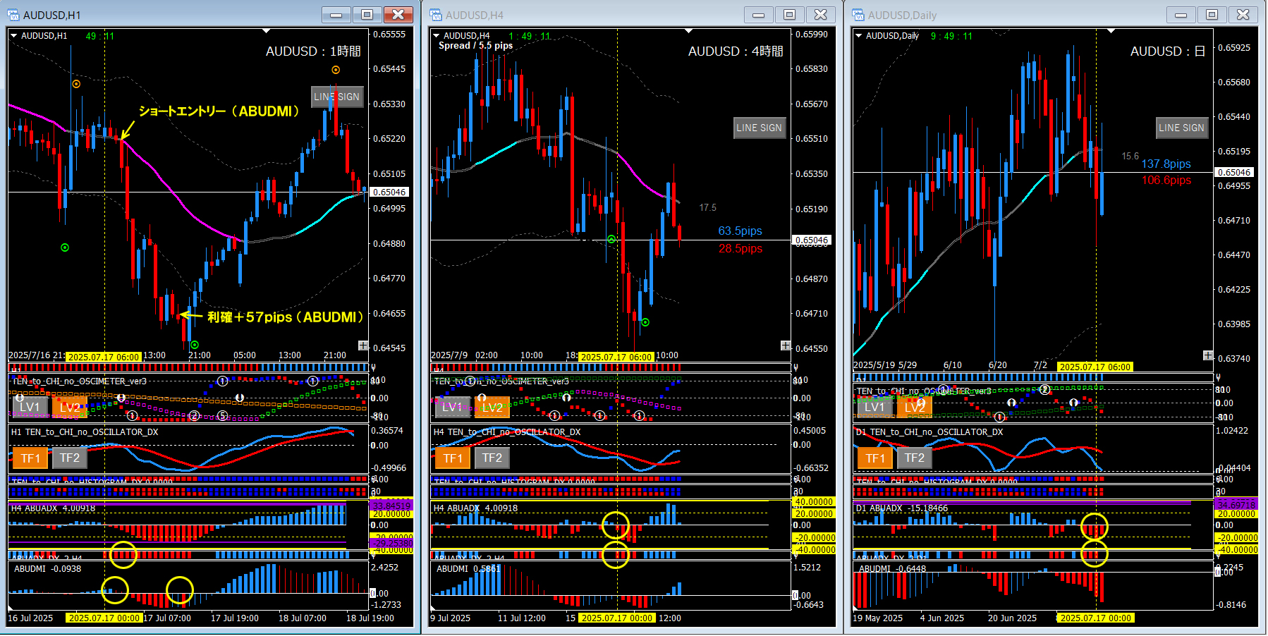Click the "AUDUSD：日" chart label

click(1167, 51)
